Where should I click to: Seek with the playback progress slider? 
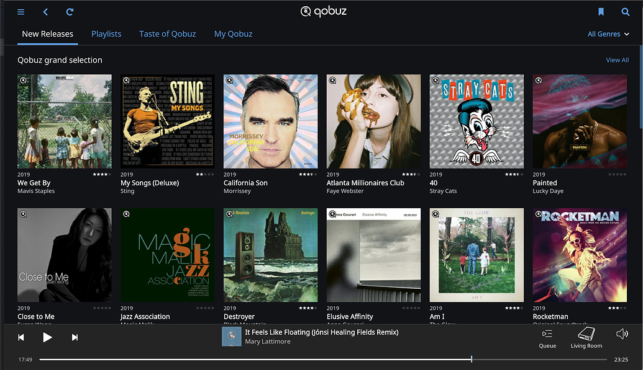(472, 358)
